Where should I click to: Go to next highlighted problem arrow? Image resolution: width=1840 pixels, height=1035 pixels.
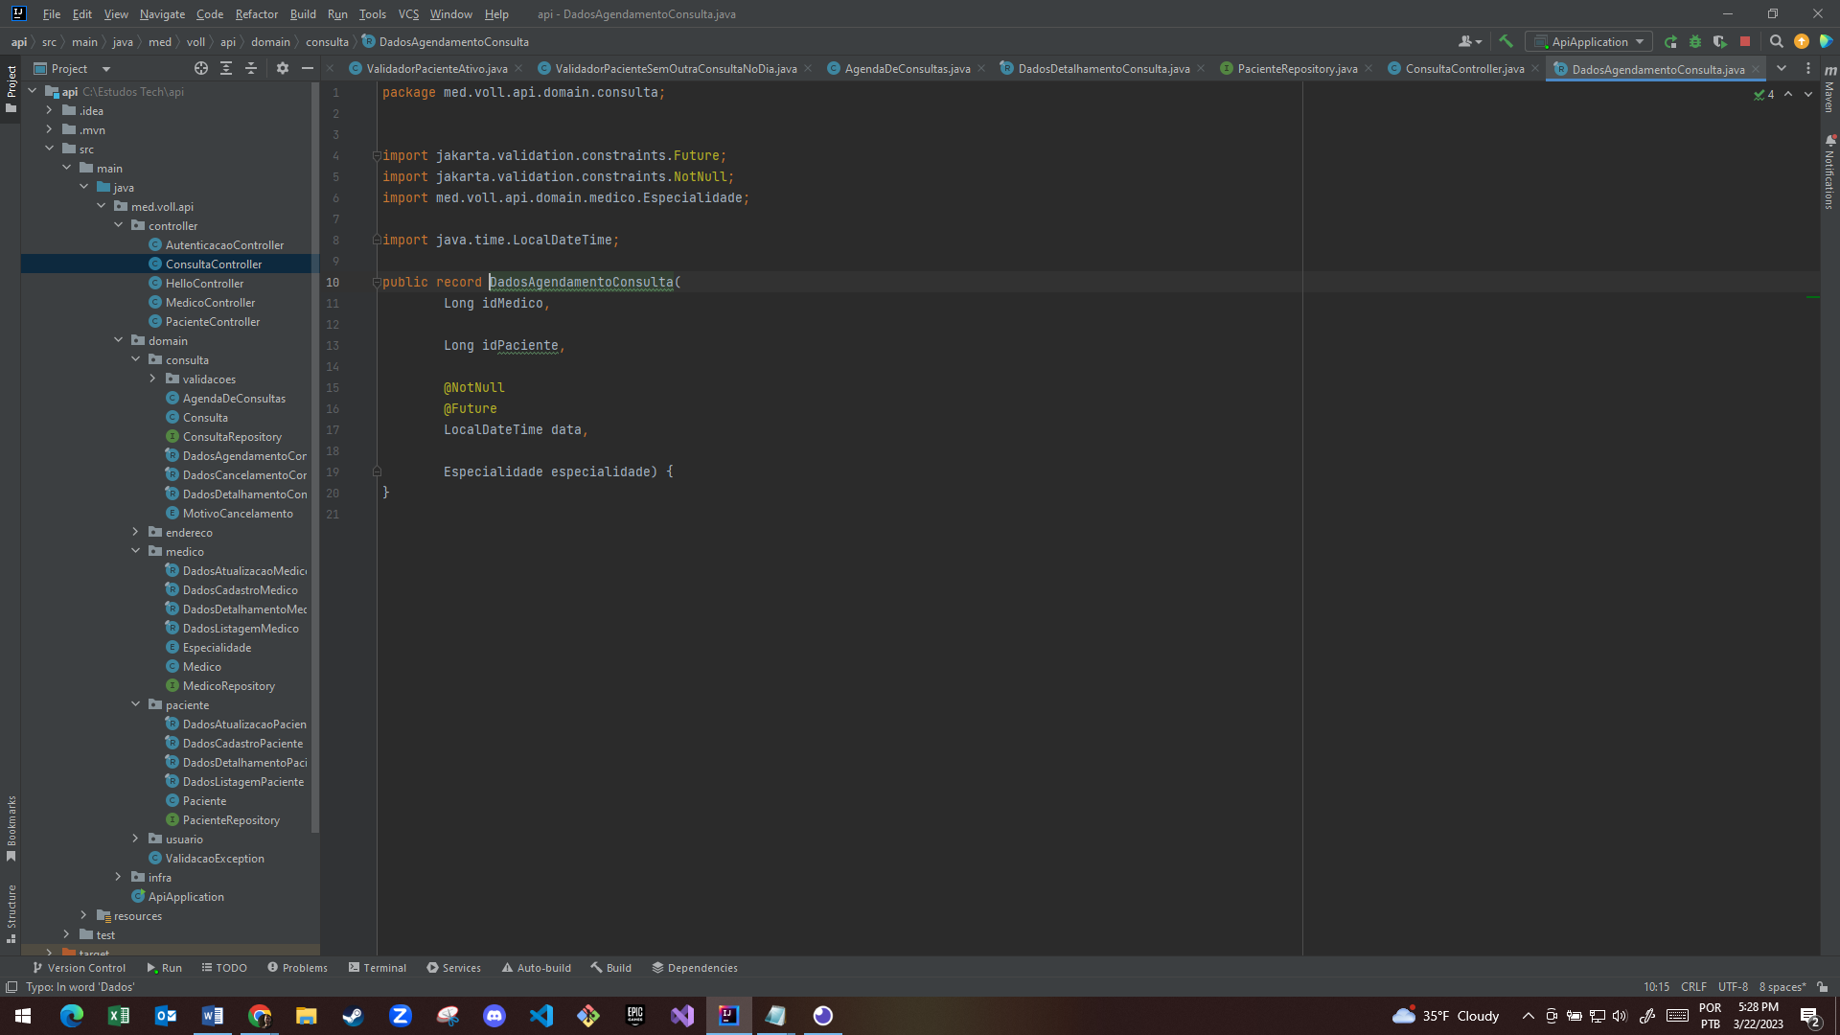coord(1808,94)
